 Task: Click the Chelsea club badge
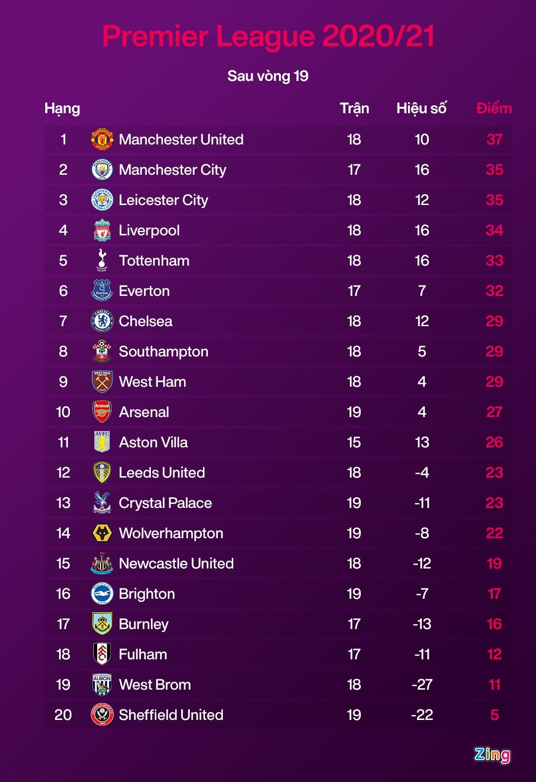(102, 321)
